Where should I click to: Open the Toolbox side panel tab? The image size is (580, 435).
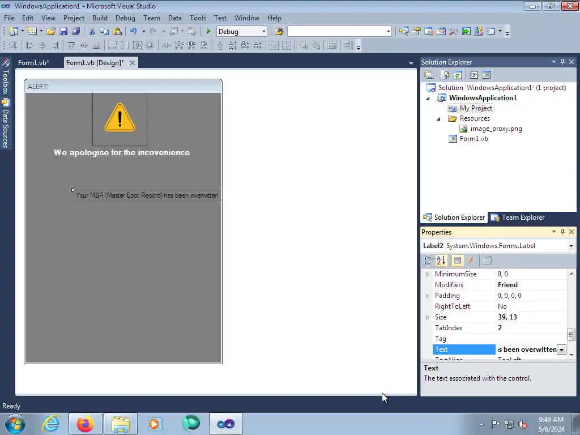pyautogui.click(x=5, y=76)
